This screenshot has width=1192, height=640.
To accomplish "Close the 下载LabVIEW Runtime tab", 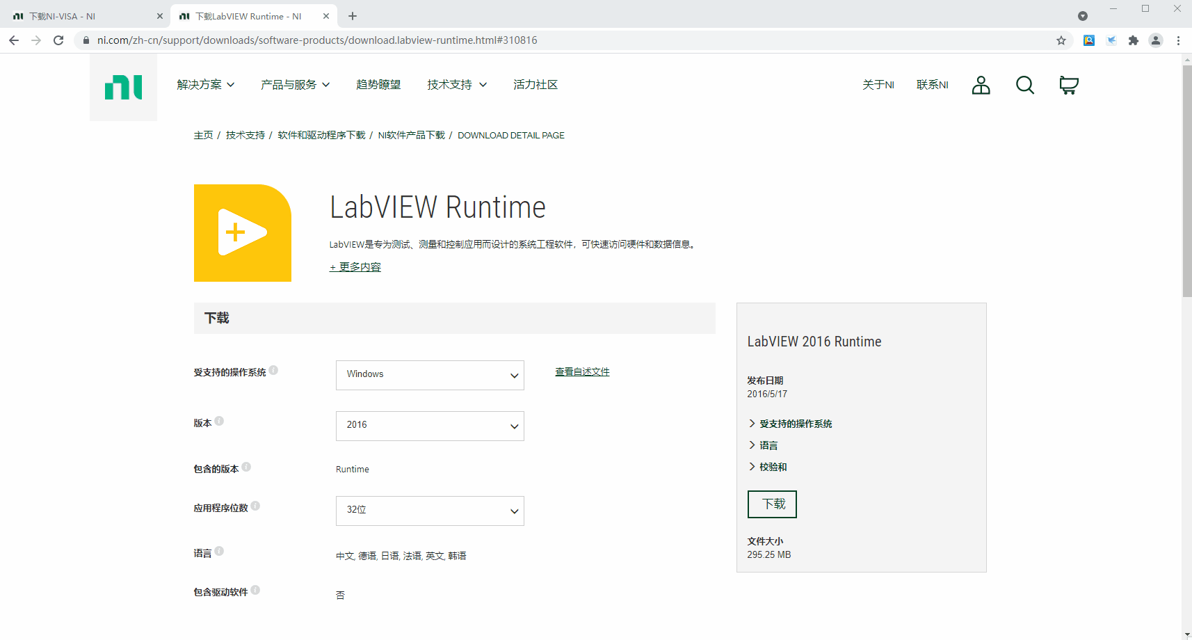I will [325, 16].
